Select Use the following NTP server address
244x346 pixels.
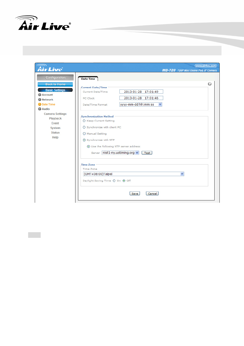click(88, 147)
